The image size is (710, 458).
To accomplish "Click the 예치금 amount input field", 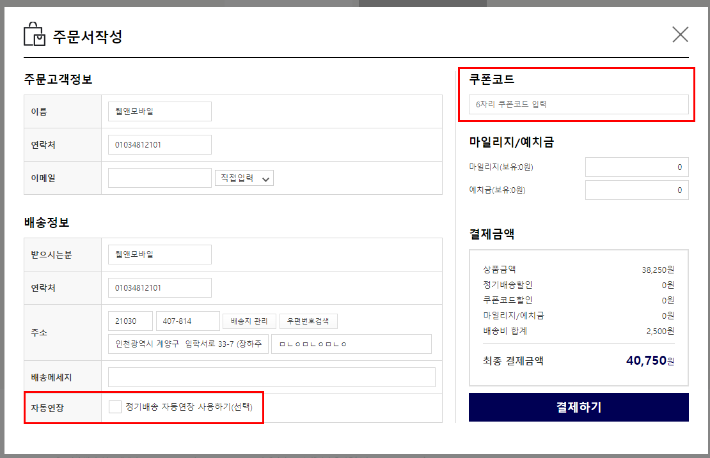I will [636, 190].
